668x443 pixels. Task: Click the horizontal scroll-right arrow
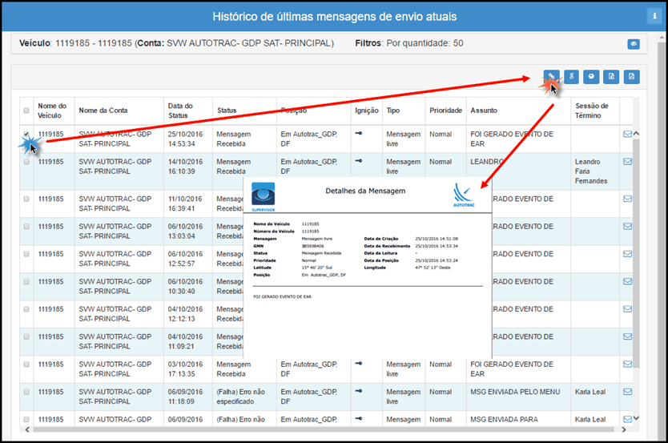(x=624, y=429)
